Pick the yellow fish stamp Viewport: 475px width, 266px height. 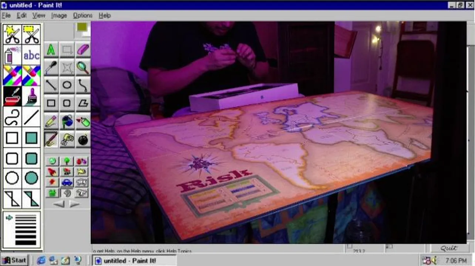81,171
